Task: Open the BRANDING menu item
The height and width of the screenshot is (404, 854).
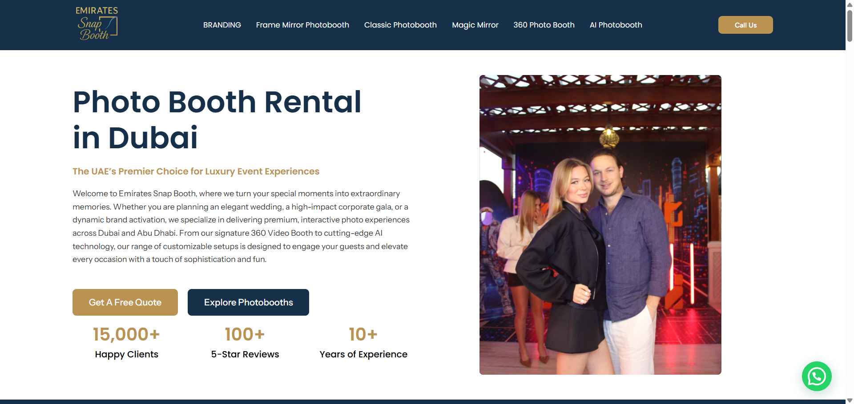Action: point(222,25)
